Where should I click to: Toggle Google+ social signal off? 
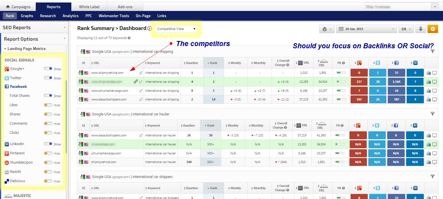point(48,68)
